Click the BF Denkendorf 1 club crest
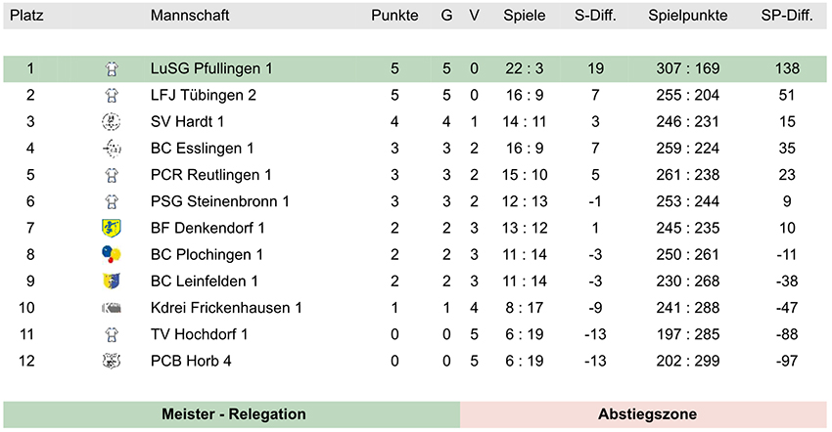Image resolution: width=832 pixels, height=432 pixels. 111,228
